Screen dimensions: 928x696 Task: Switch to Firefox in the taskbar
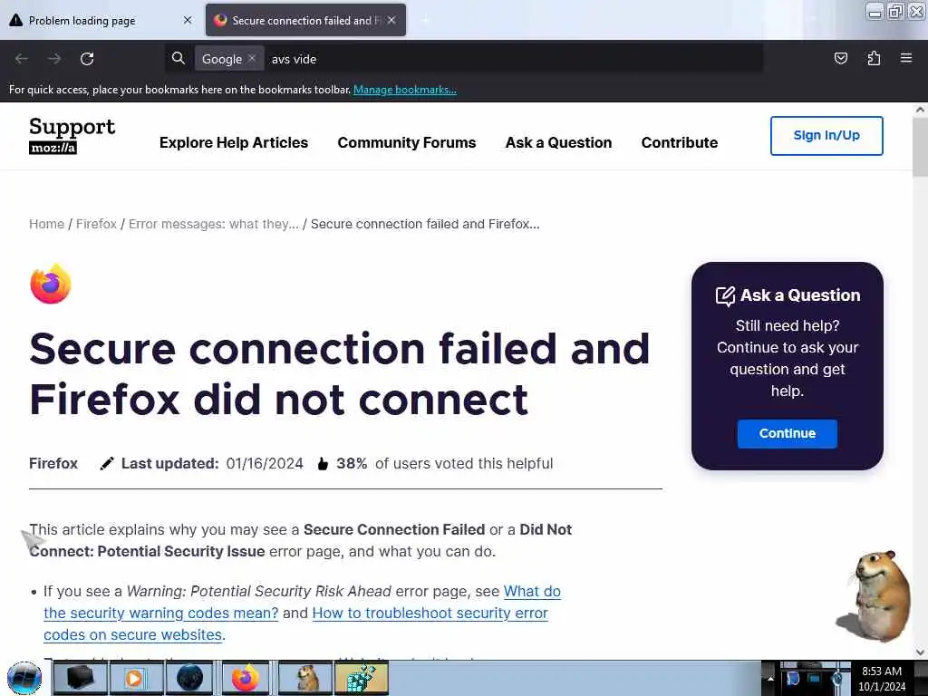[x=245, y=678]
